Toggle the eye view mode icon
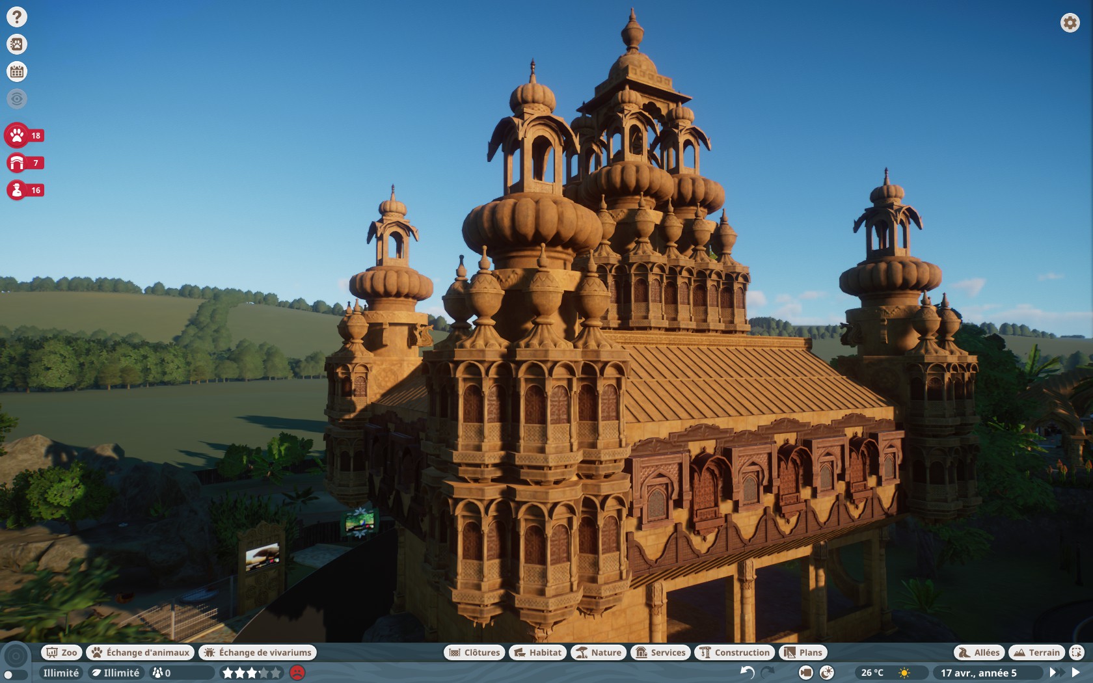 [x=17, y=99]
